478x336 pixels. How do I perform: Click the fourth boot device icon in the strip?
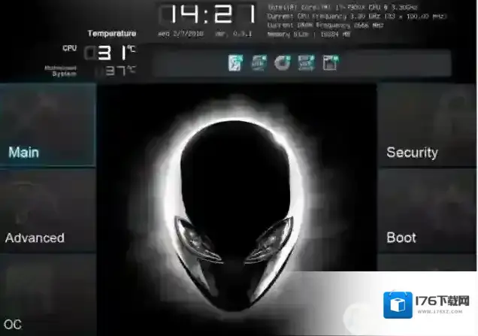point(305,63)
